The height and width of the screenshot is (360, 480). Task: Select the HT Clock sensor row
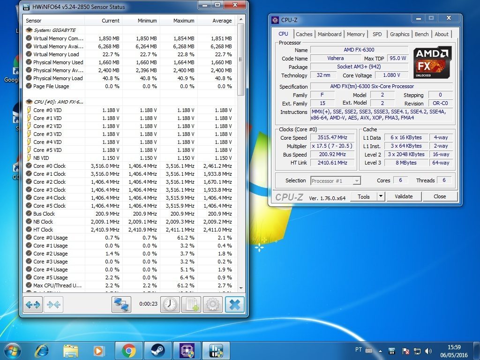click(129, 230)
